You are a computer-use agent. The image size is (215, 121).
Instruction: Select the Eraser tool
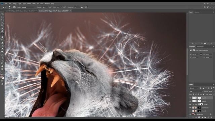(2, 43)
